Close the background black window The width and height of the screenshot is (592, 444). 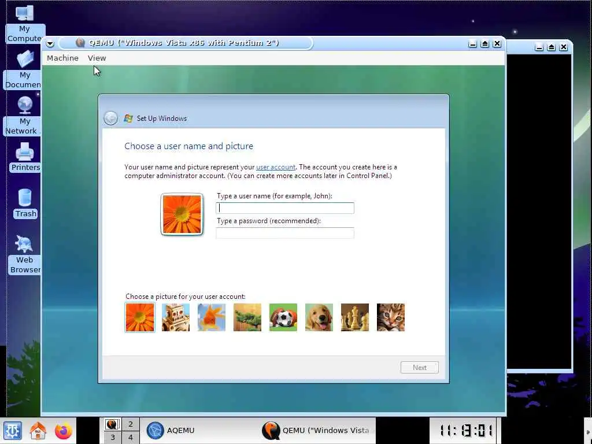click(x=564, y=47)
